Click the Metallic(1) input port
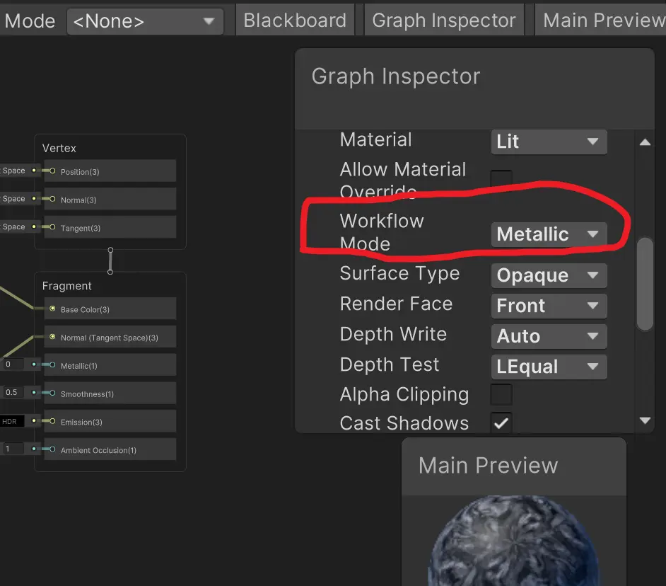This screenshot has height=586, width=666. click(52, 365)
